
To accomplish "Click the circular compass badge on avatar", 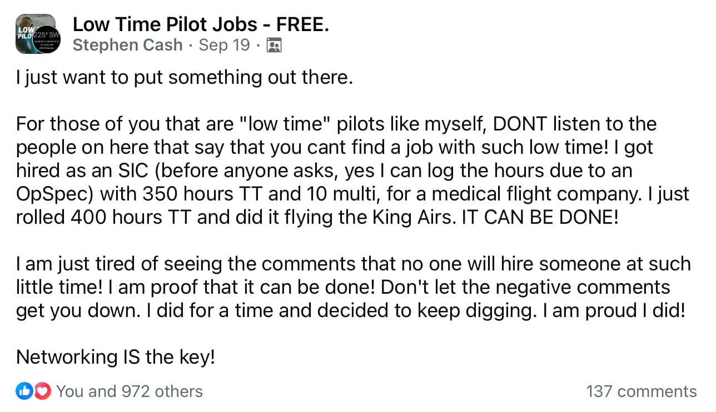I will 46,39.
